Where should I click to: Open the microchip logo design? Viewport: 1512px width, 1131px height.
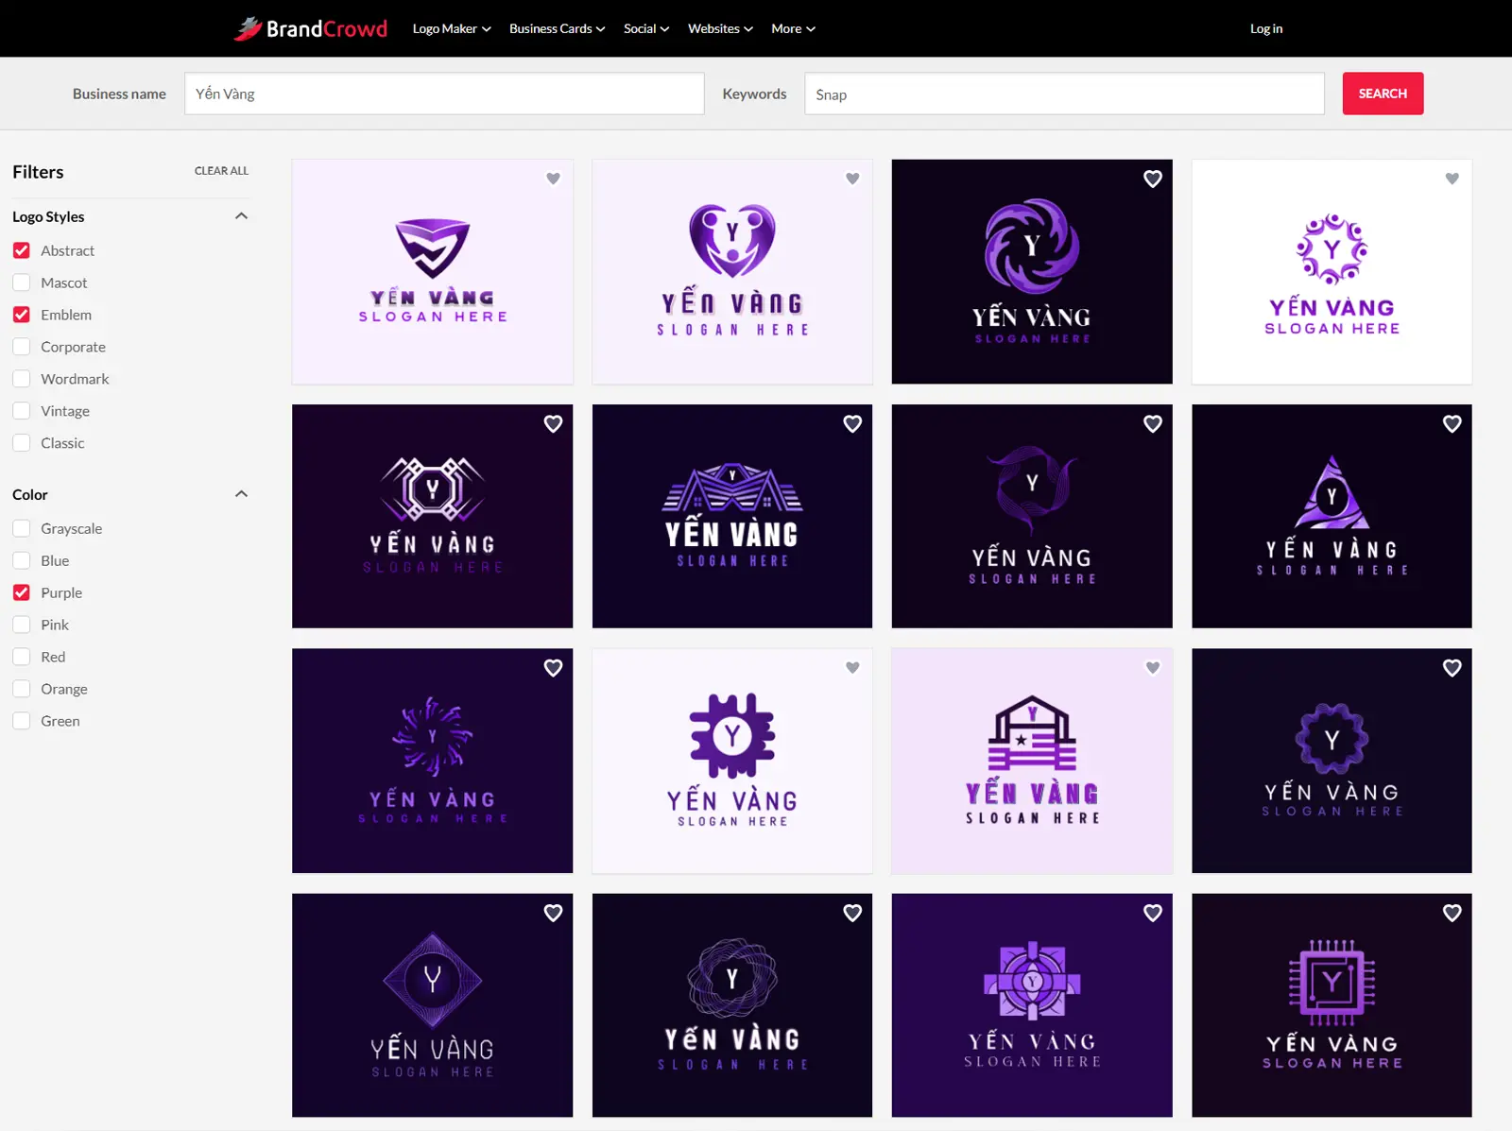click(x=1332, y=1006)
